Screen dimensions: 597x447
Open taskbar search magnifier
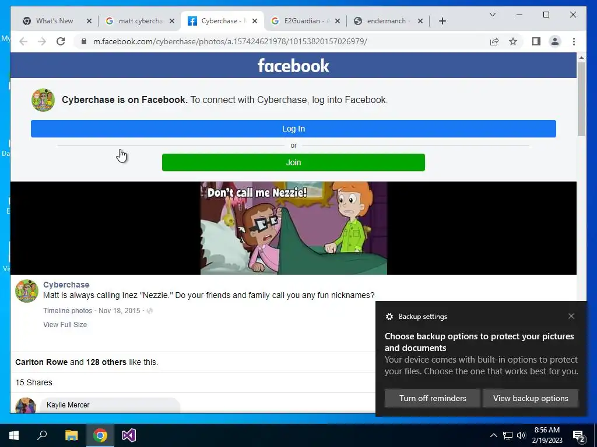point(42,435)
